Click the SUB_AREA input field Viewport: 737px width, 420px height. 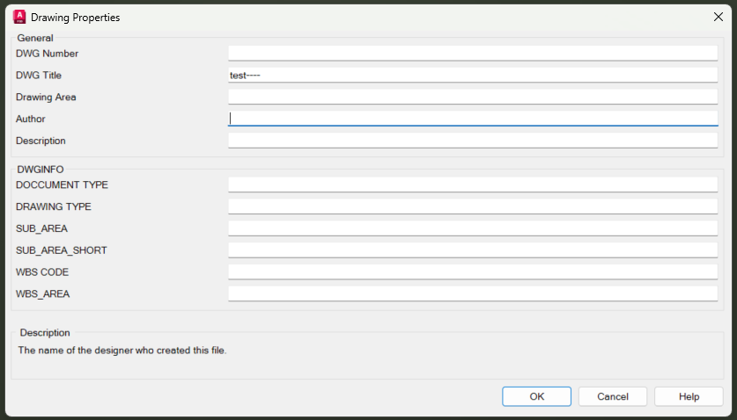tap(473, 228)
